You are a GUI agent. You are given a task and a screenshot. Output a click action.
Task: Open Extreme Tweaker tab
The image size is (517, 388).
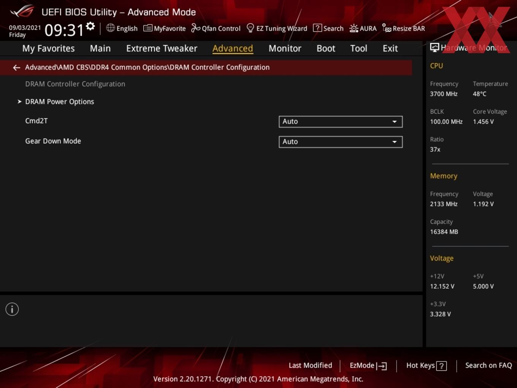point(162,48)
